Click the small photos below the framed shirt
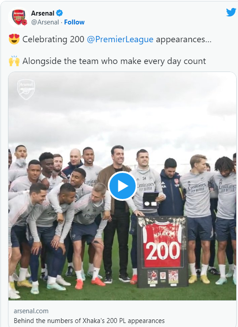 (163, 276)
